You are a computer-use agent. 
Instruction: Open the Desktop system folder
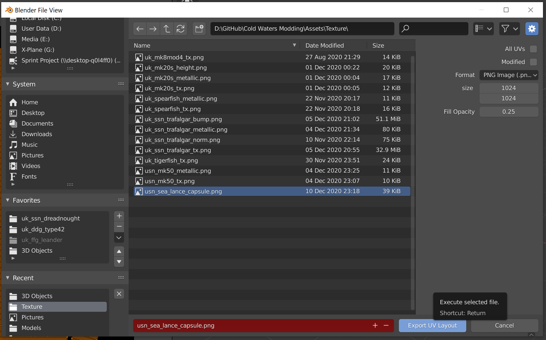coord(65,113)
